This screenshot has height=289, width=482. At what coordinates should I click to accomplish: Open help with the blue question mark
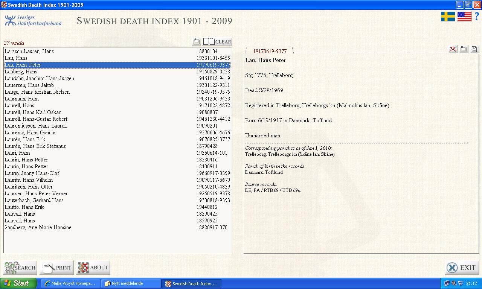[x=476, y=17]
